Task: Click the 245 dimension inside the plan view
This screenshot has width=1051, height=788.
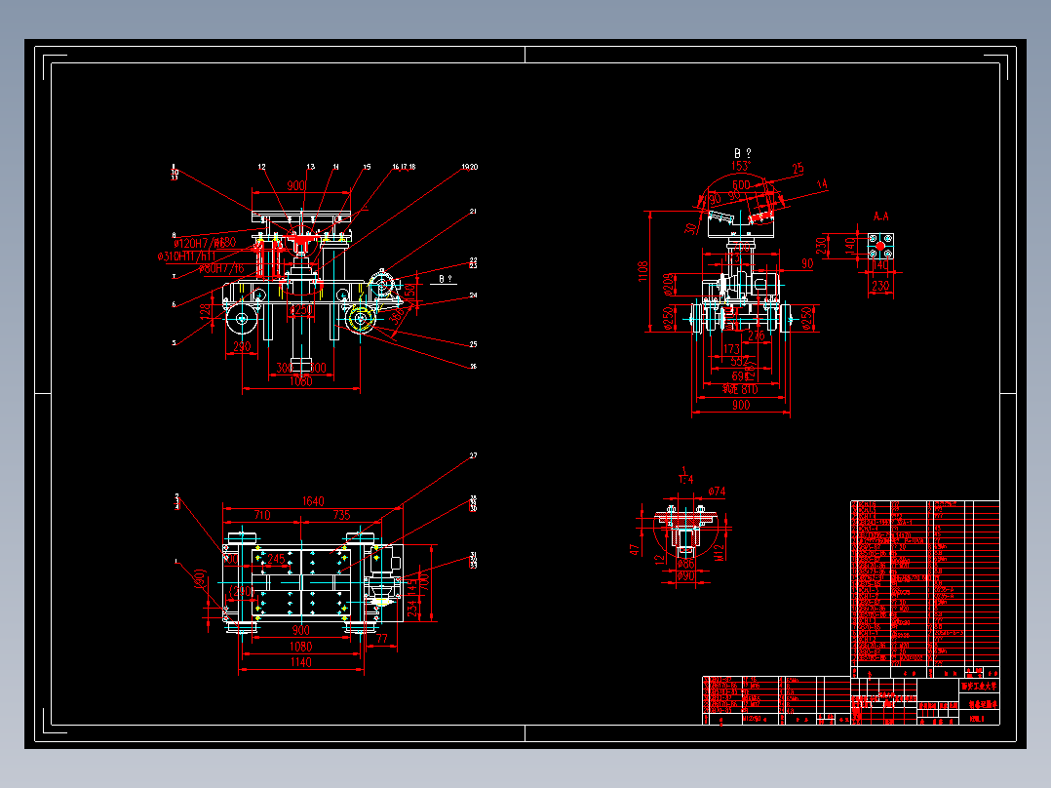Action: pyautogui.click(x=276, y=559)
